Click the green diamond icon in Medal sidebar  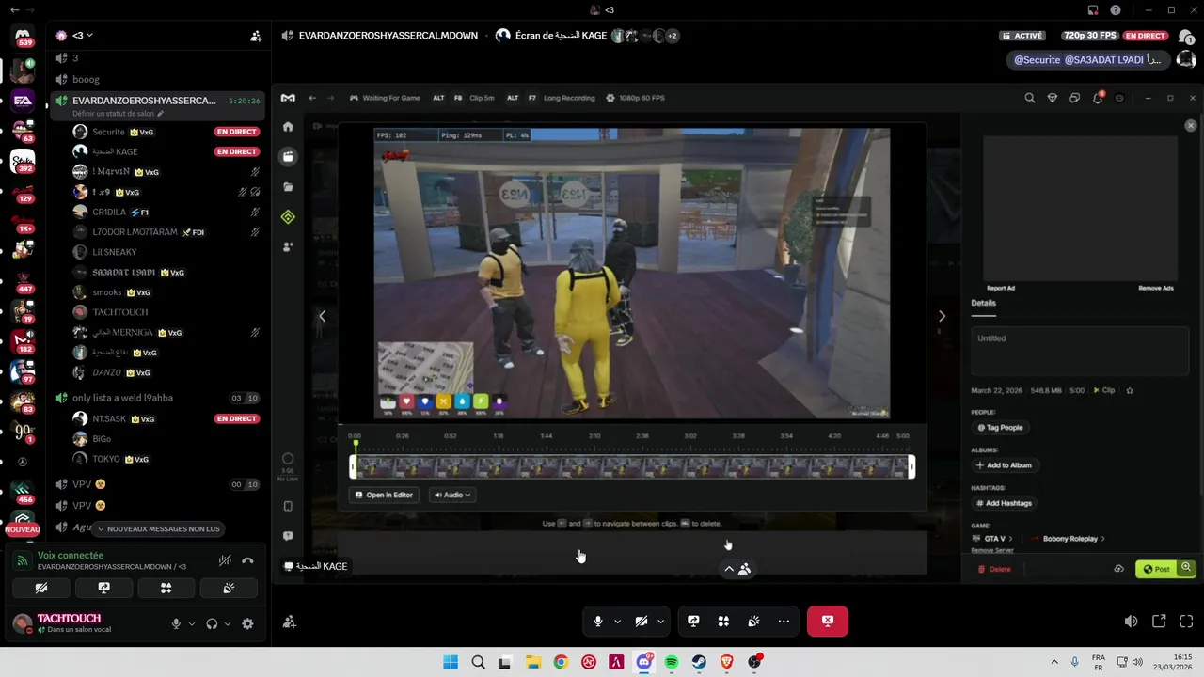pyautogui.click(x=288, y=217)
